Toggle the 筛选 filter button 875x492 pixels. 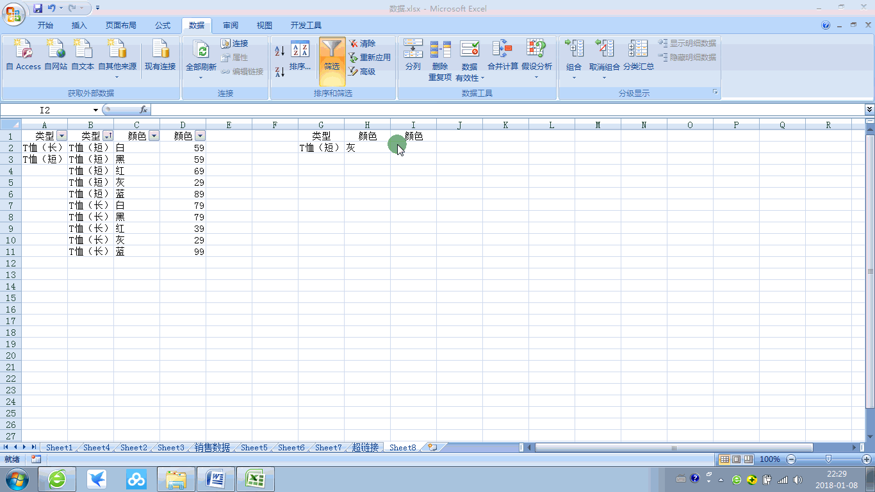point(332,61)
